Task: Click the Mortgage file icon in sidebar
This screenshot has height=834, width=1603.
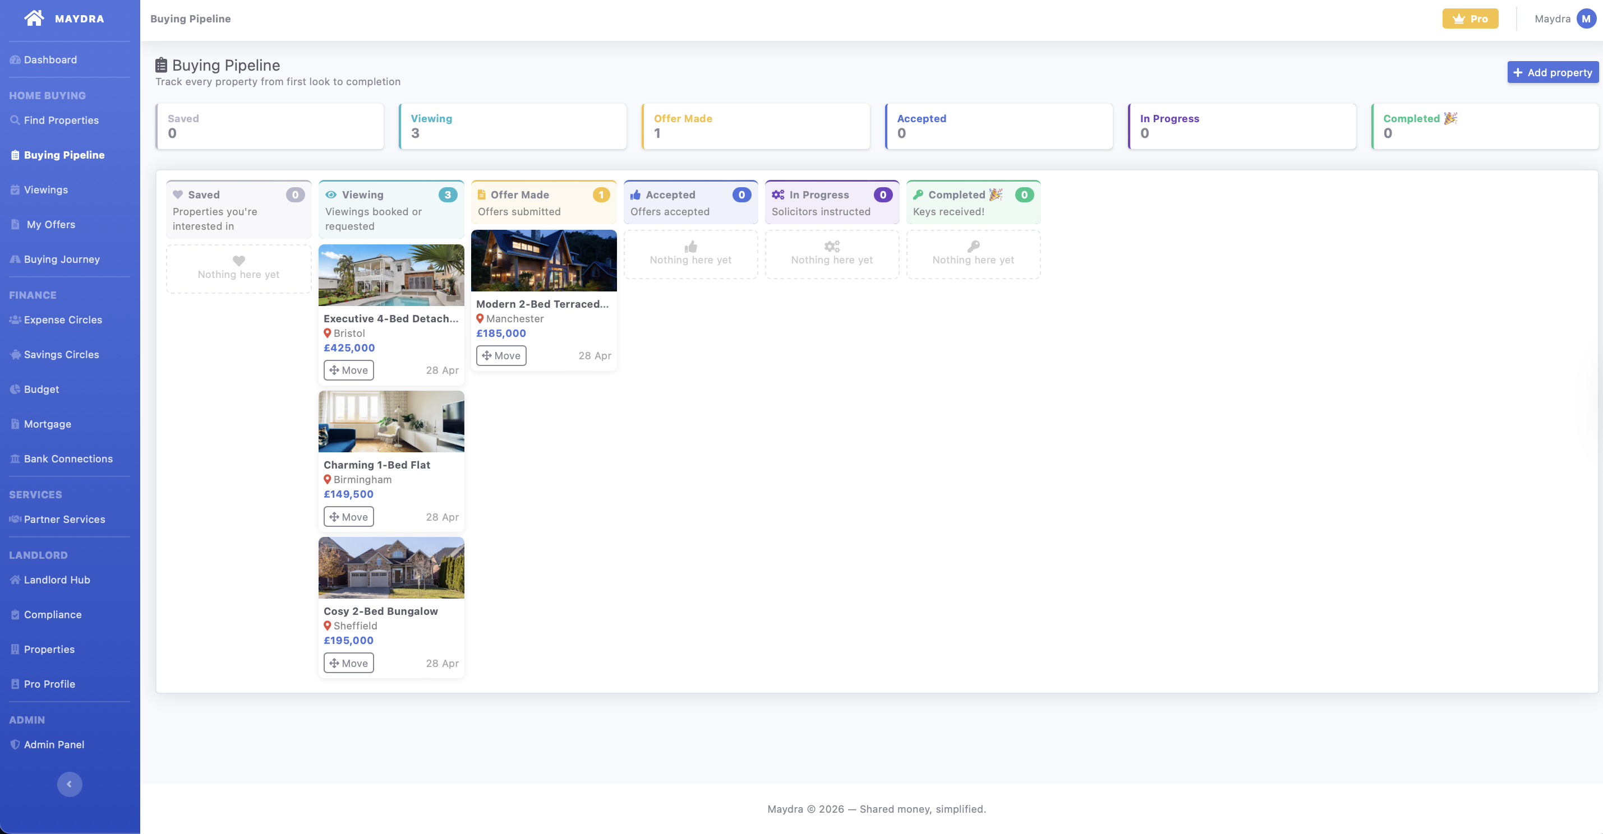Action: coord(15,424)
